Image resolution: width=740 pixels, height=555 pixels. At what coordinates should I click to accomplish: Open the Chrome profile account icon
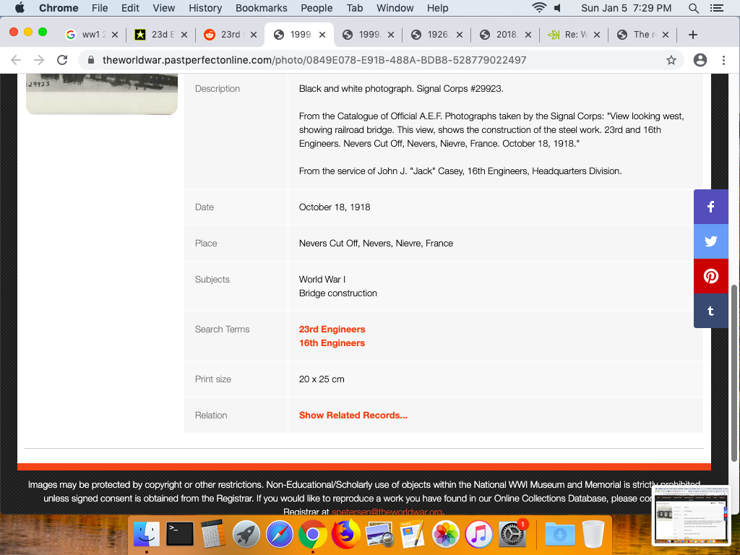(x=700, y=60)
